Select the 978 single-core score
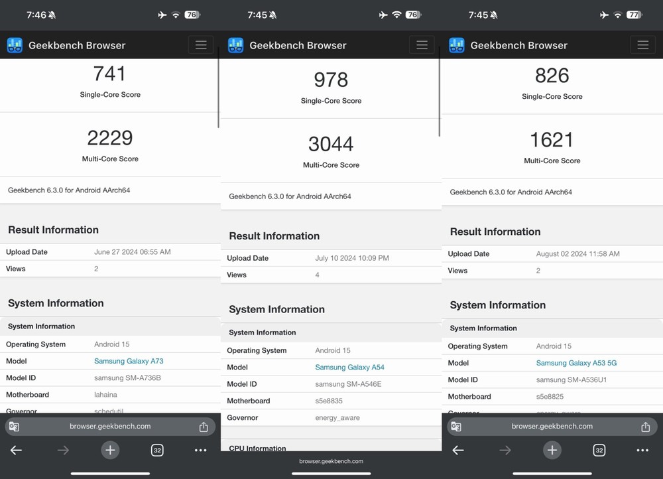Screen dimensions: 663x479 coord(331,80)
